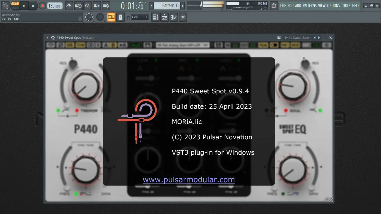Open the ADD menu
This screenshot has height=214, width=381.
click(298, 6)
